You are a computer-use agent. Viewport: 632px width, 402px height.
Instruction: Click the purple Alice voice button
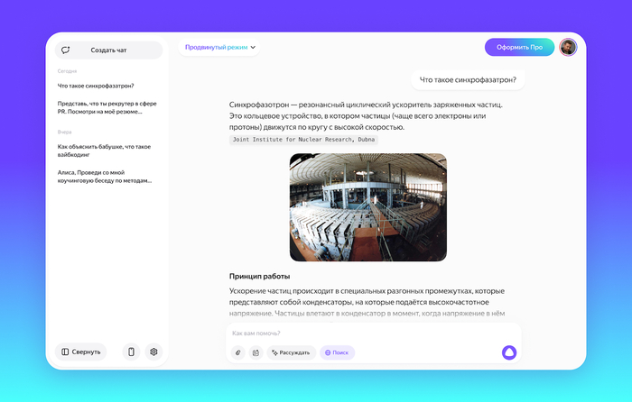509,352
